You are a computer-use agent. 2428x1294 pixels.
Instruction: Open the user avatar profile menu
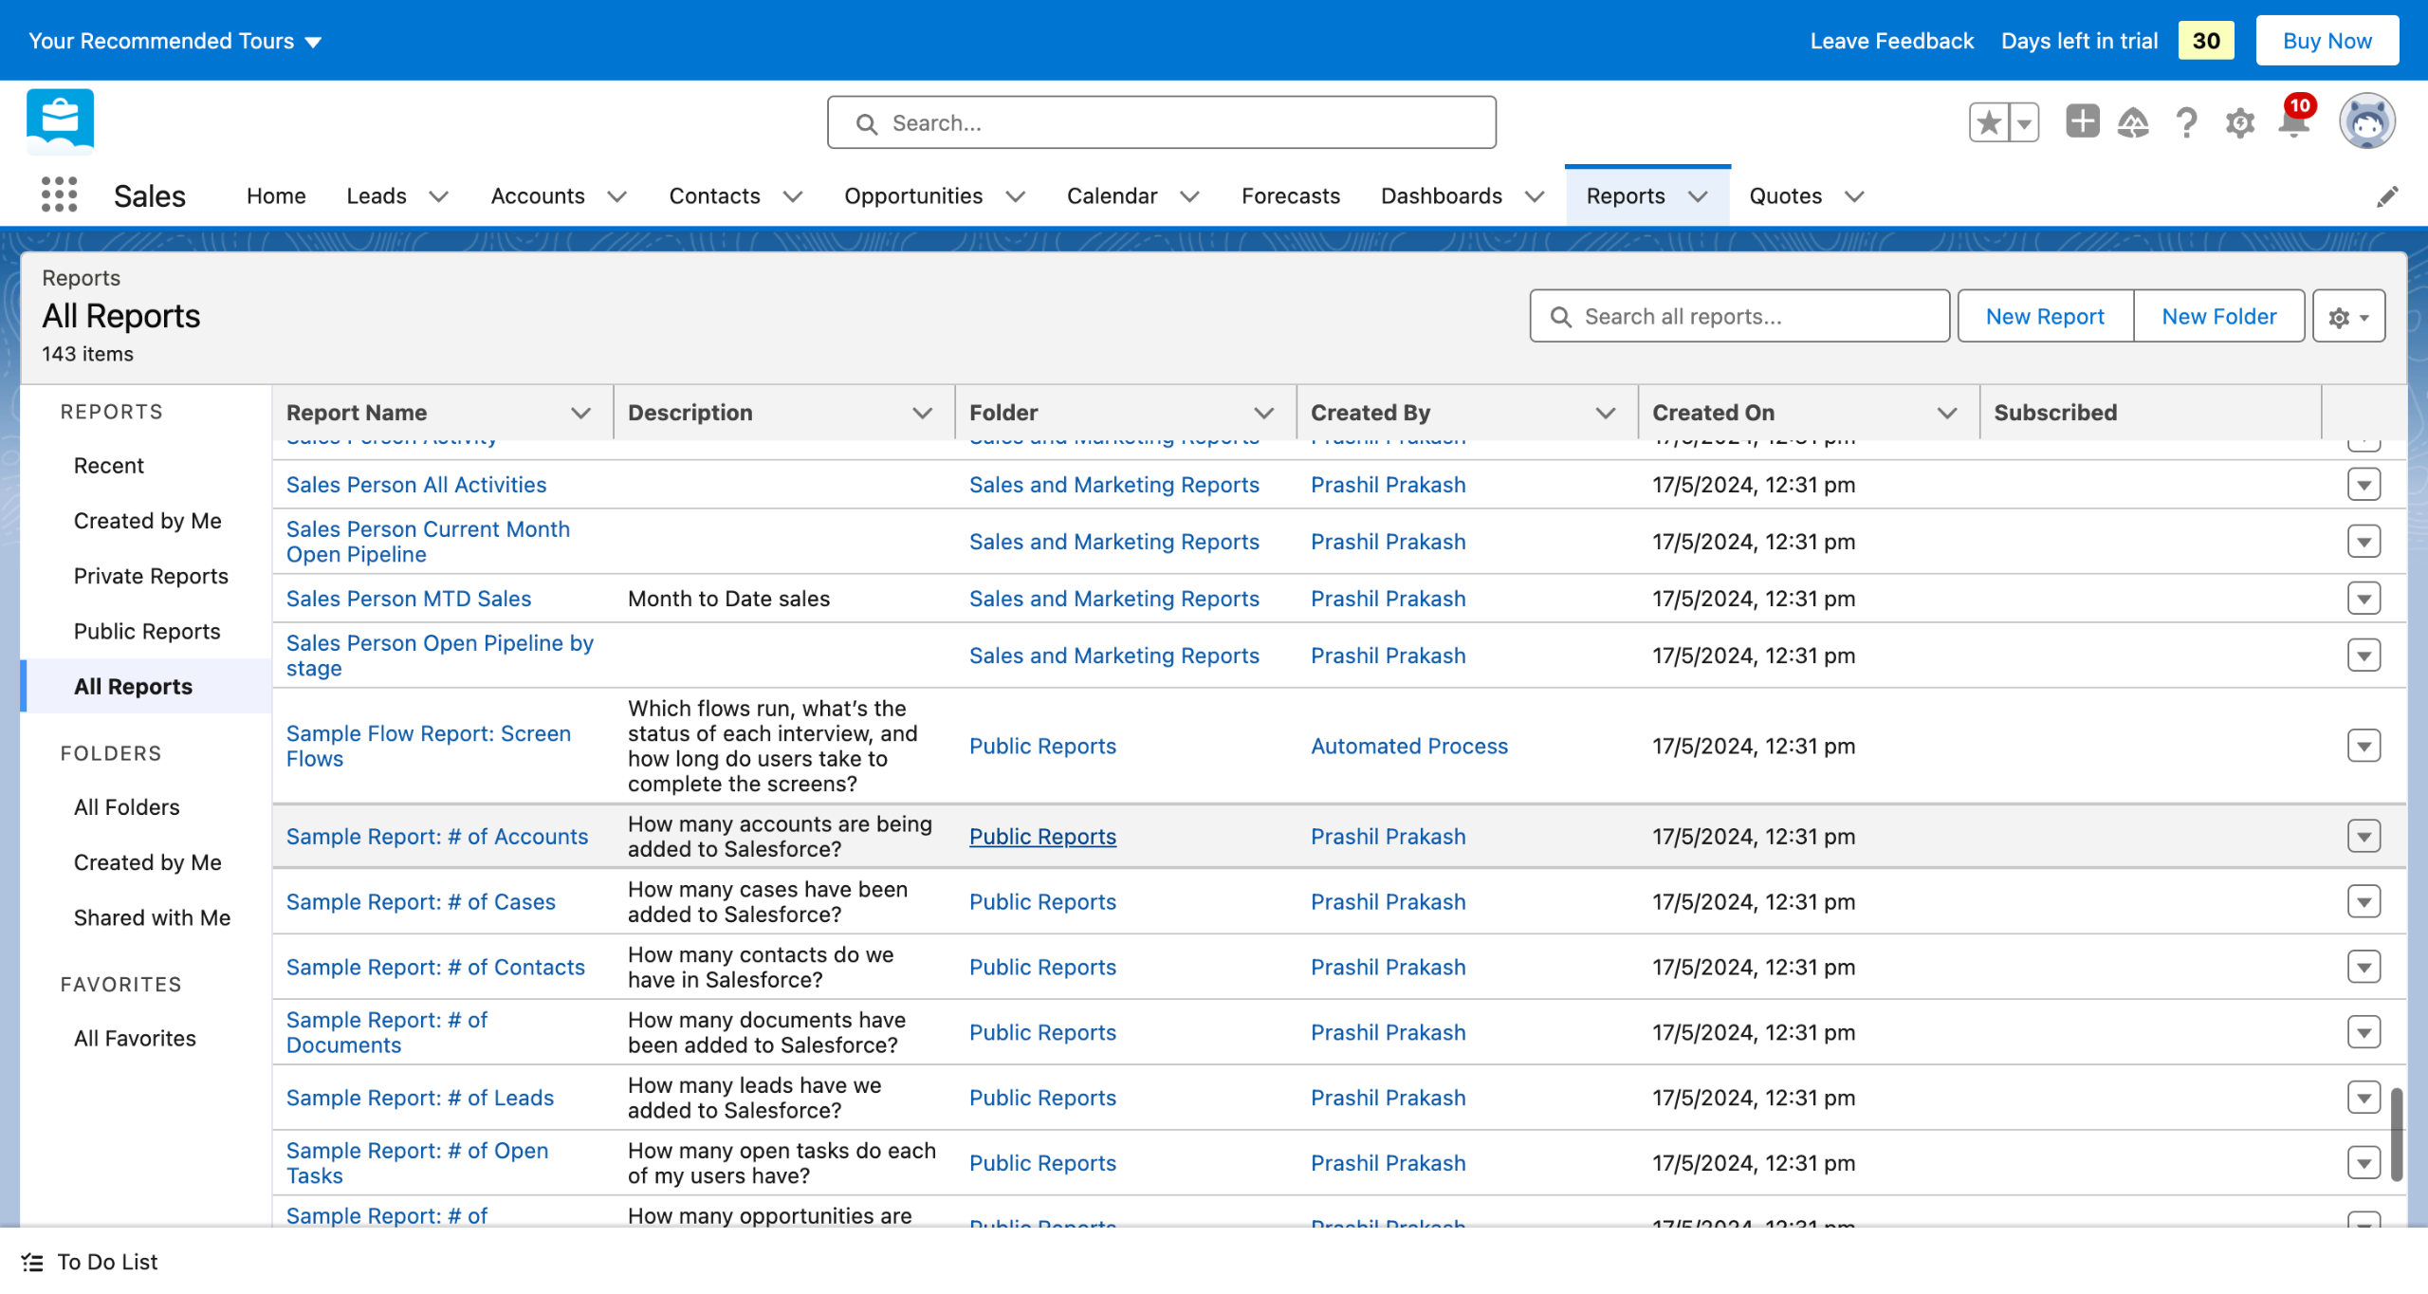tap(2366, 121)
